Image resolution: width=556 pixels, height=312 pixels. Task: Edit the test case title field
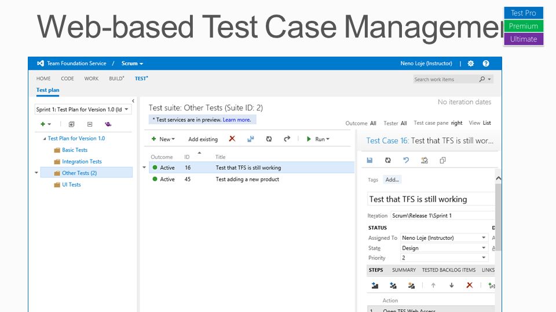pos(431,199)
